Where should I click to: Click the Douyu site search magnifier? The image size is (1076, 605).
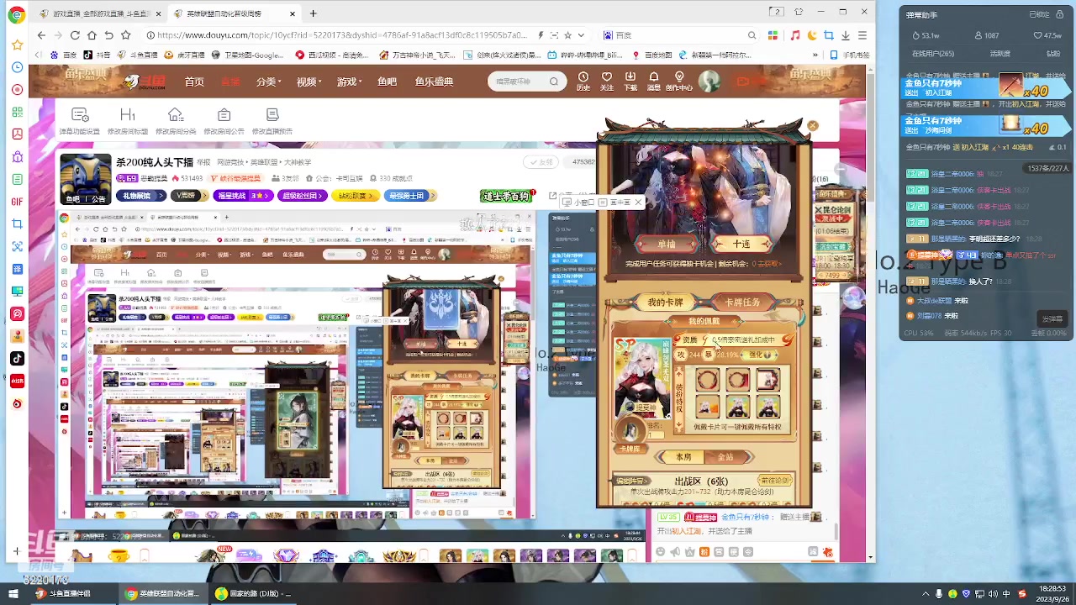[x=554, y=82]
